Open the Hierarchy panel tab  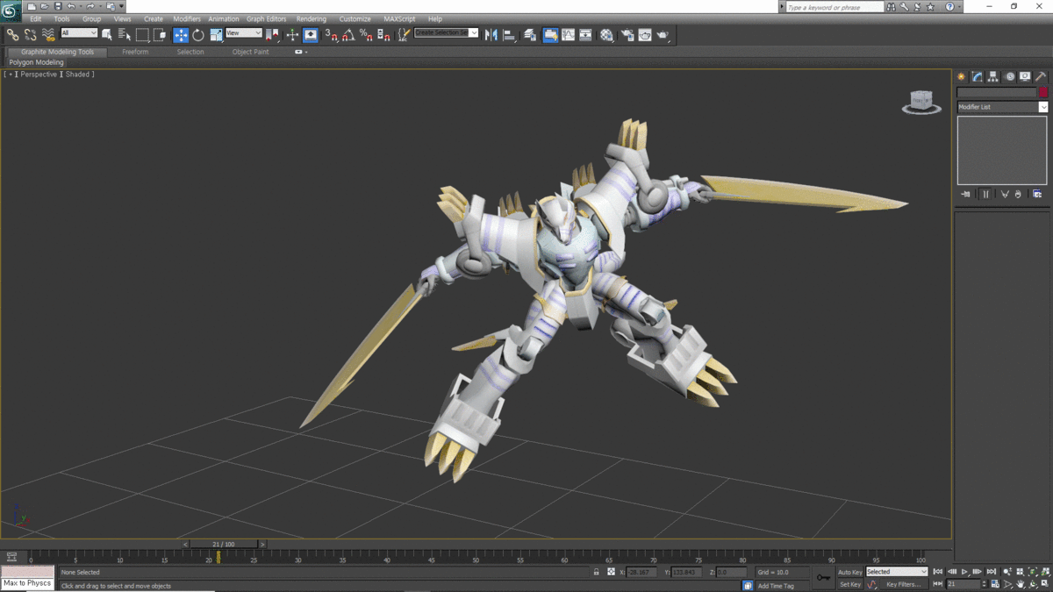click(x=993, y=77)
